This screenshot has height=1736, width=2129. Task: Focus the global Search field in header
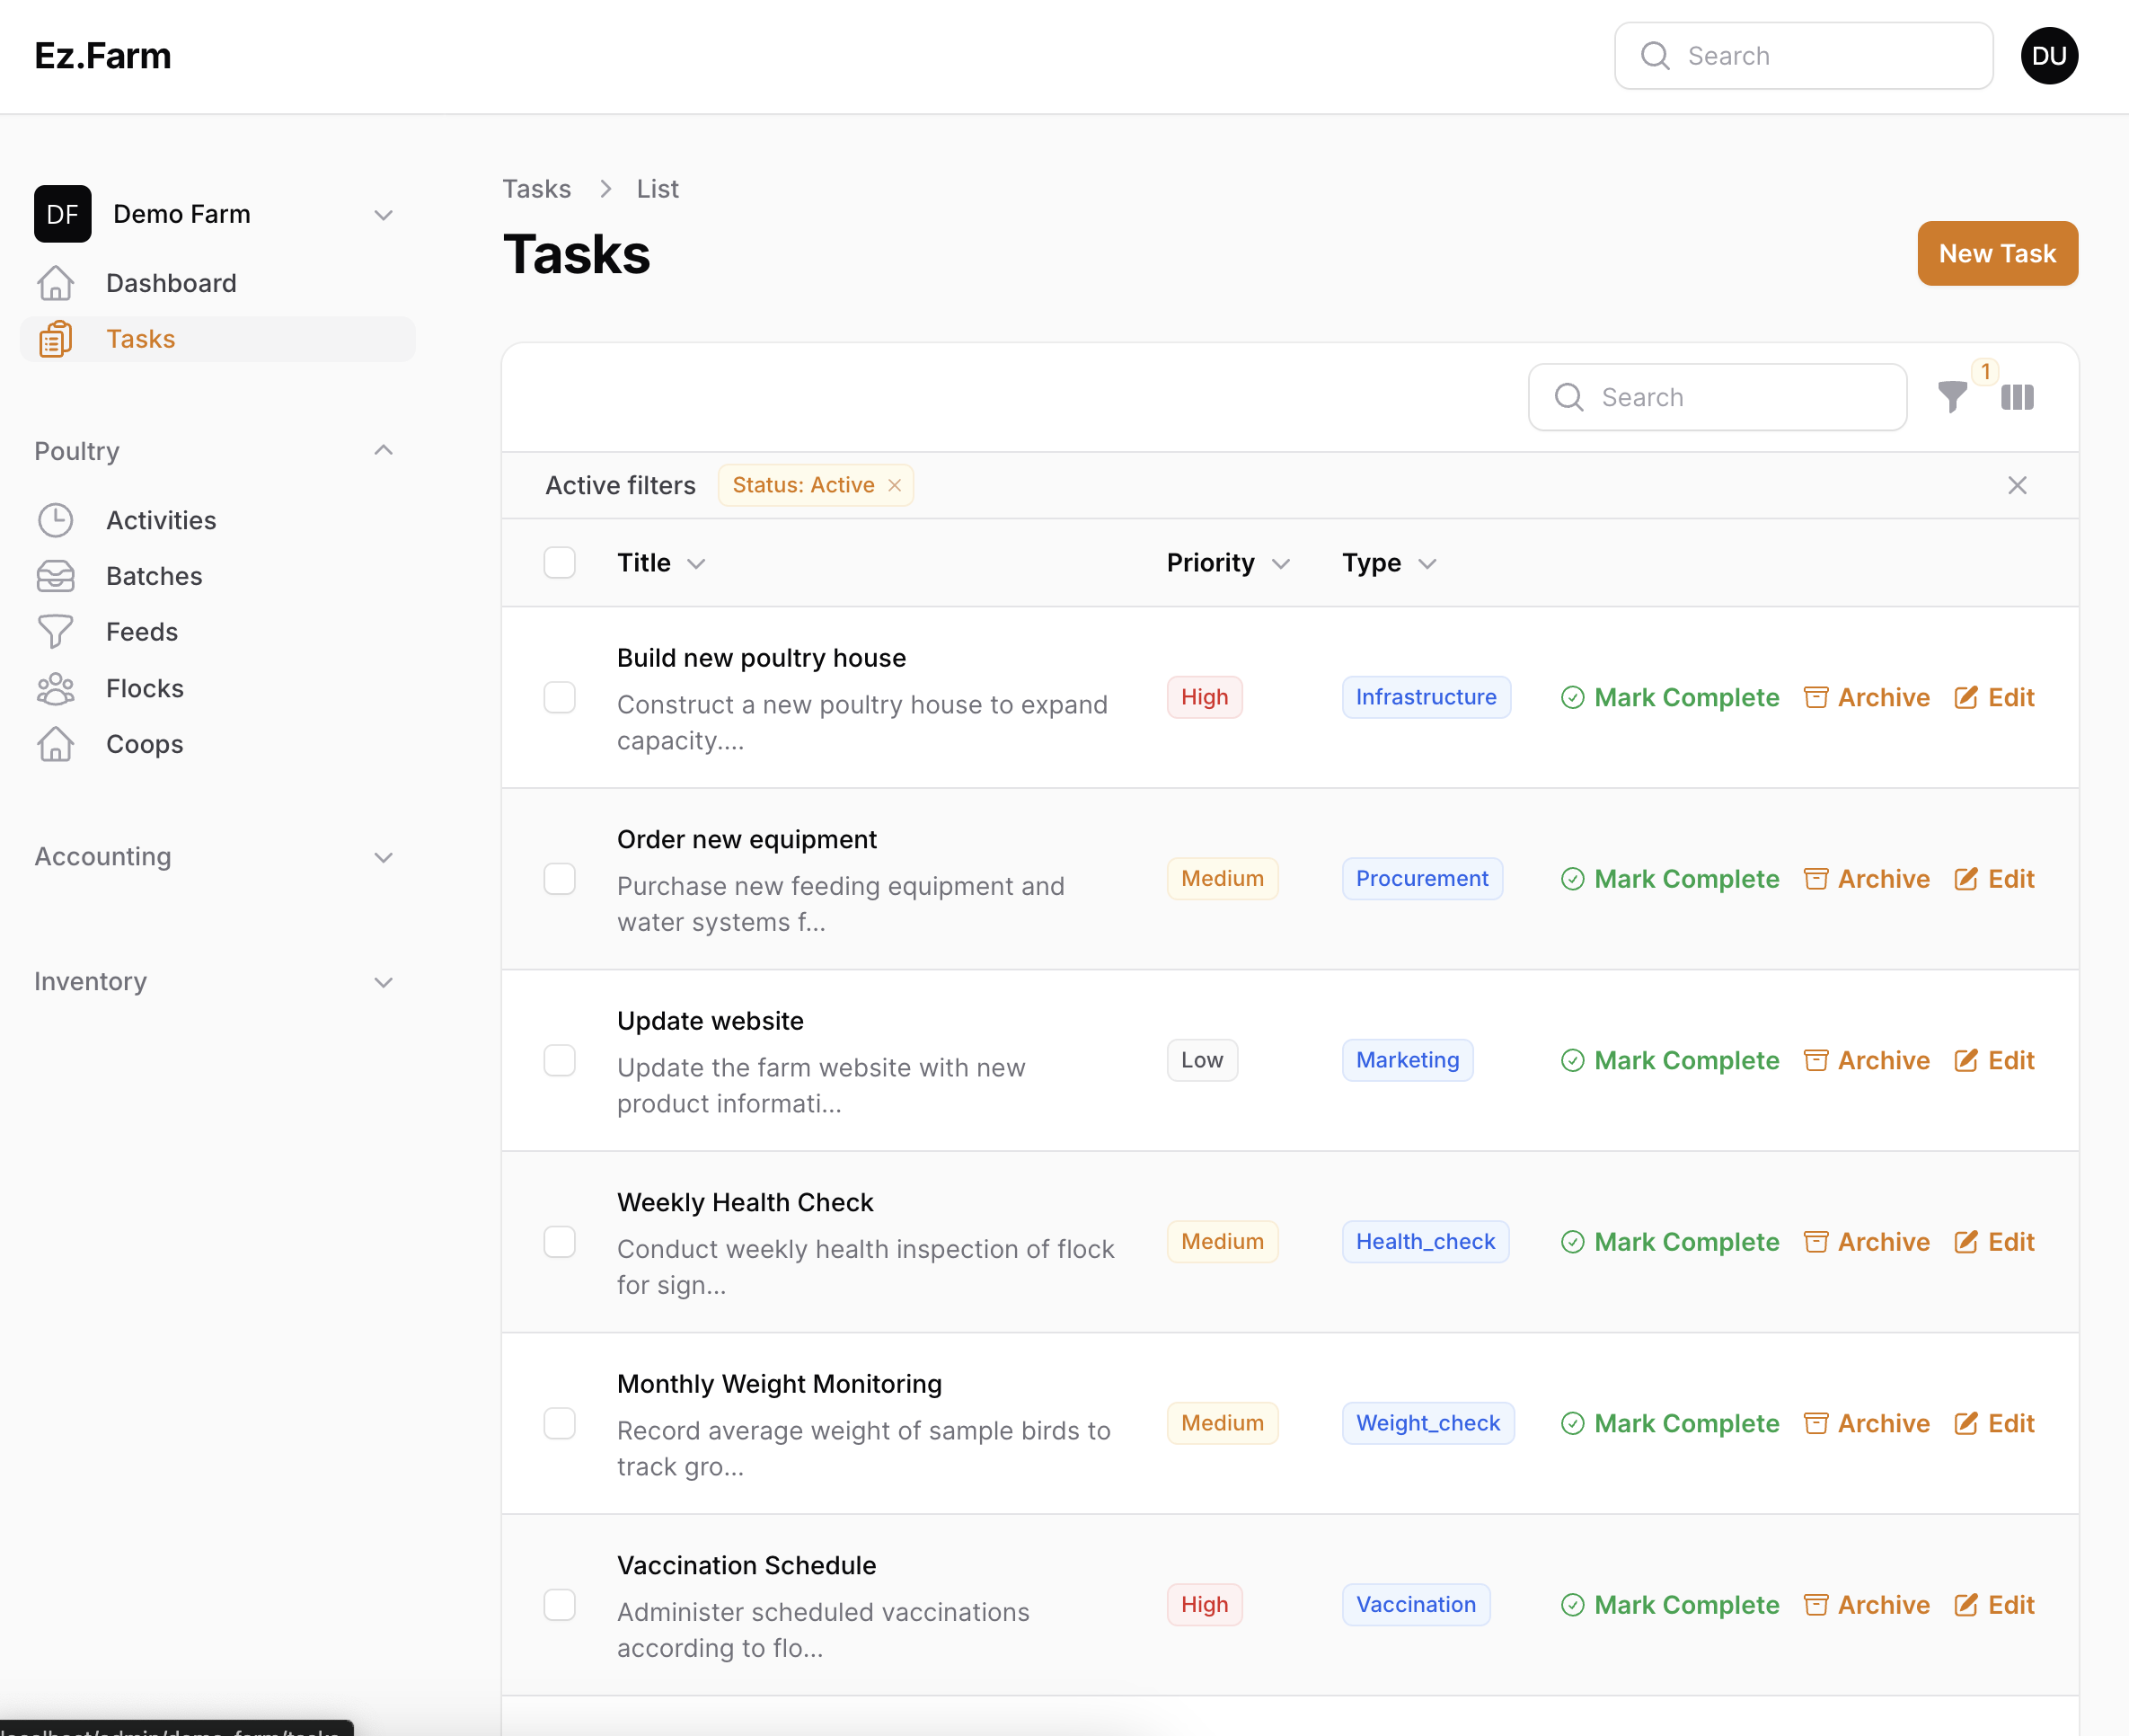(1803, 56)
